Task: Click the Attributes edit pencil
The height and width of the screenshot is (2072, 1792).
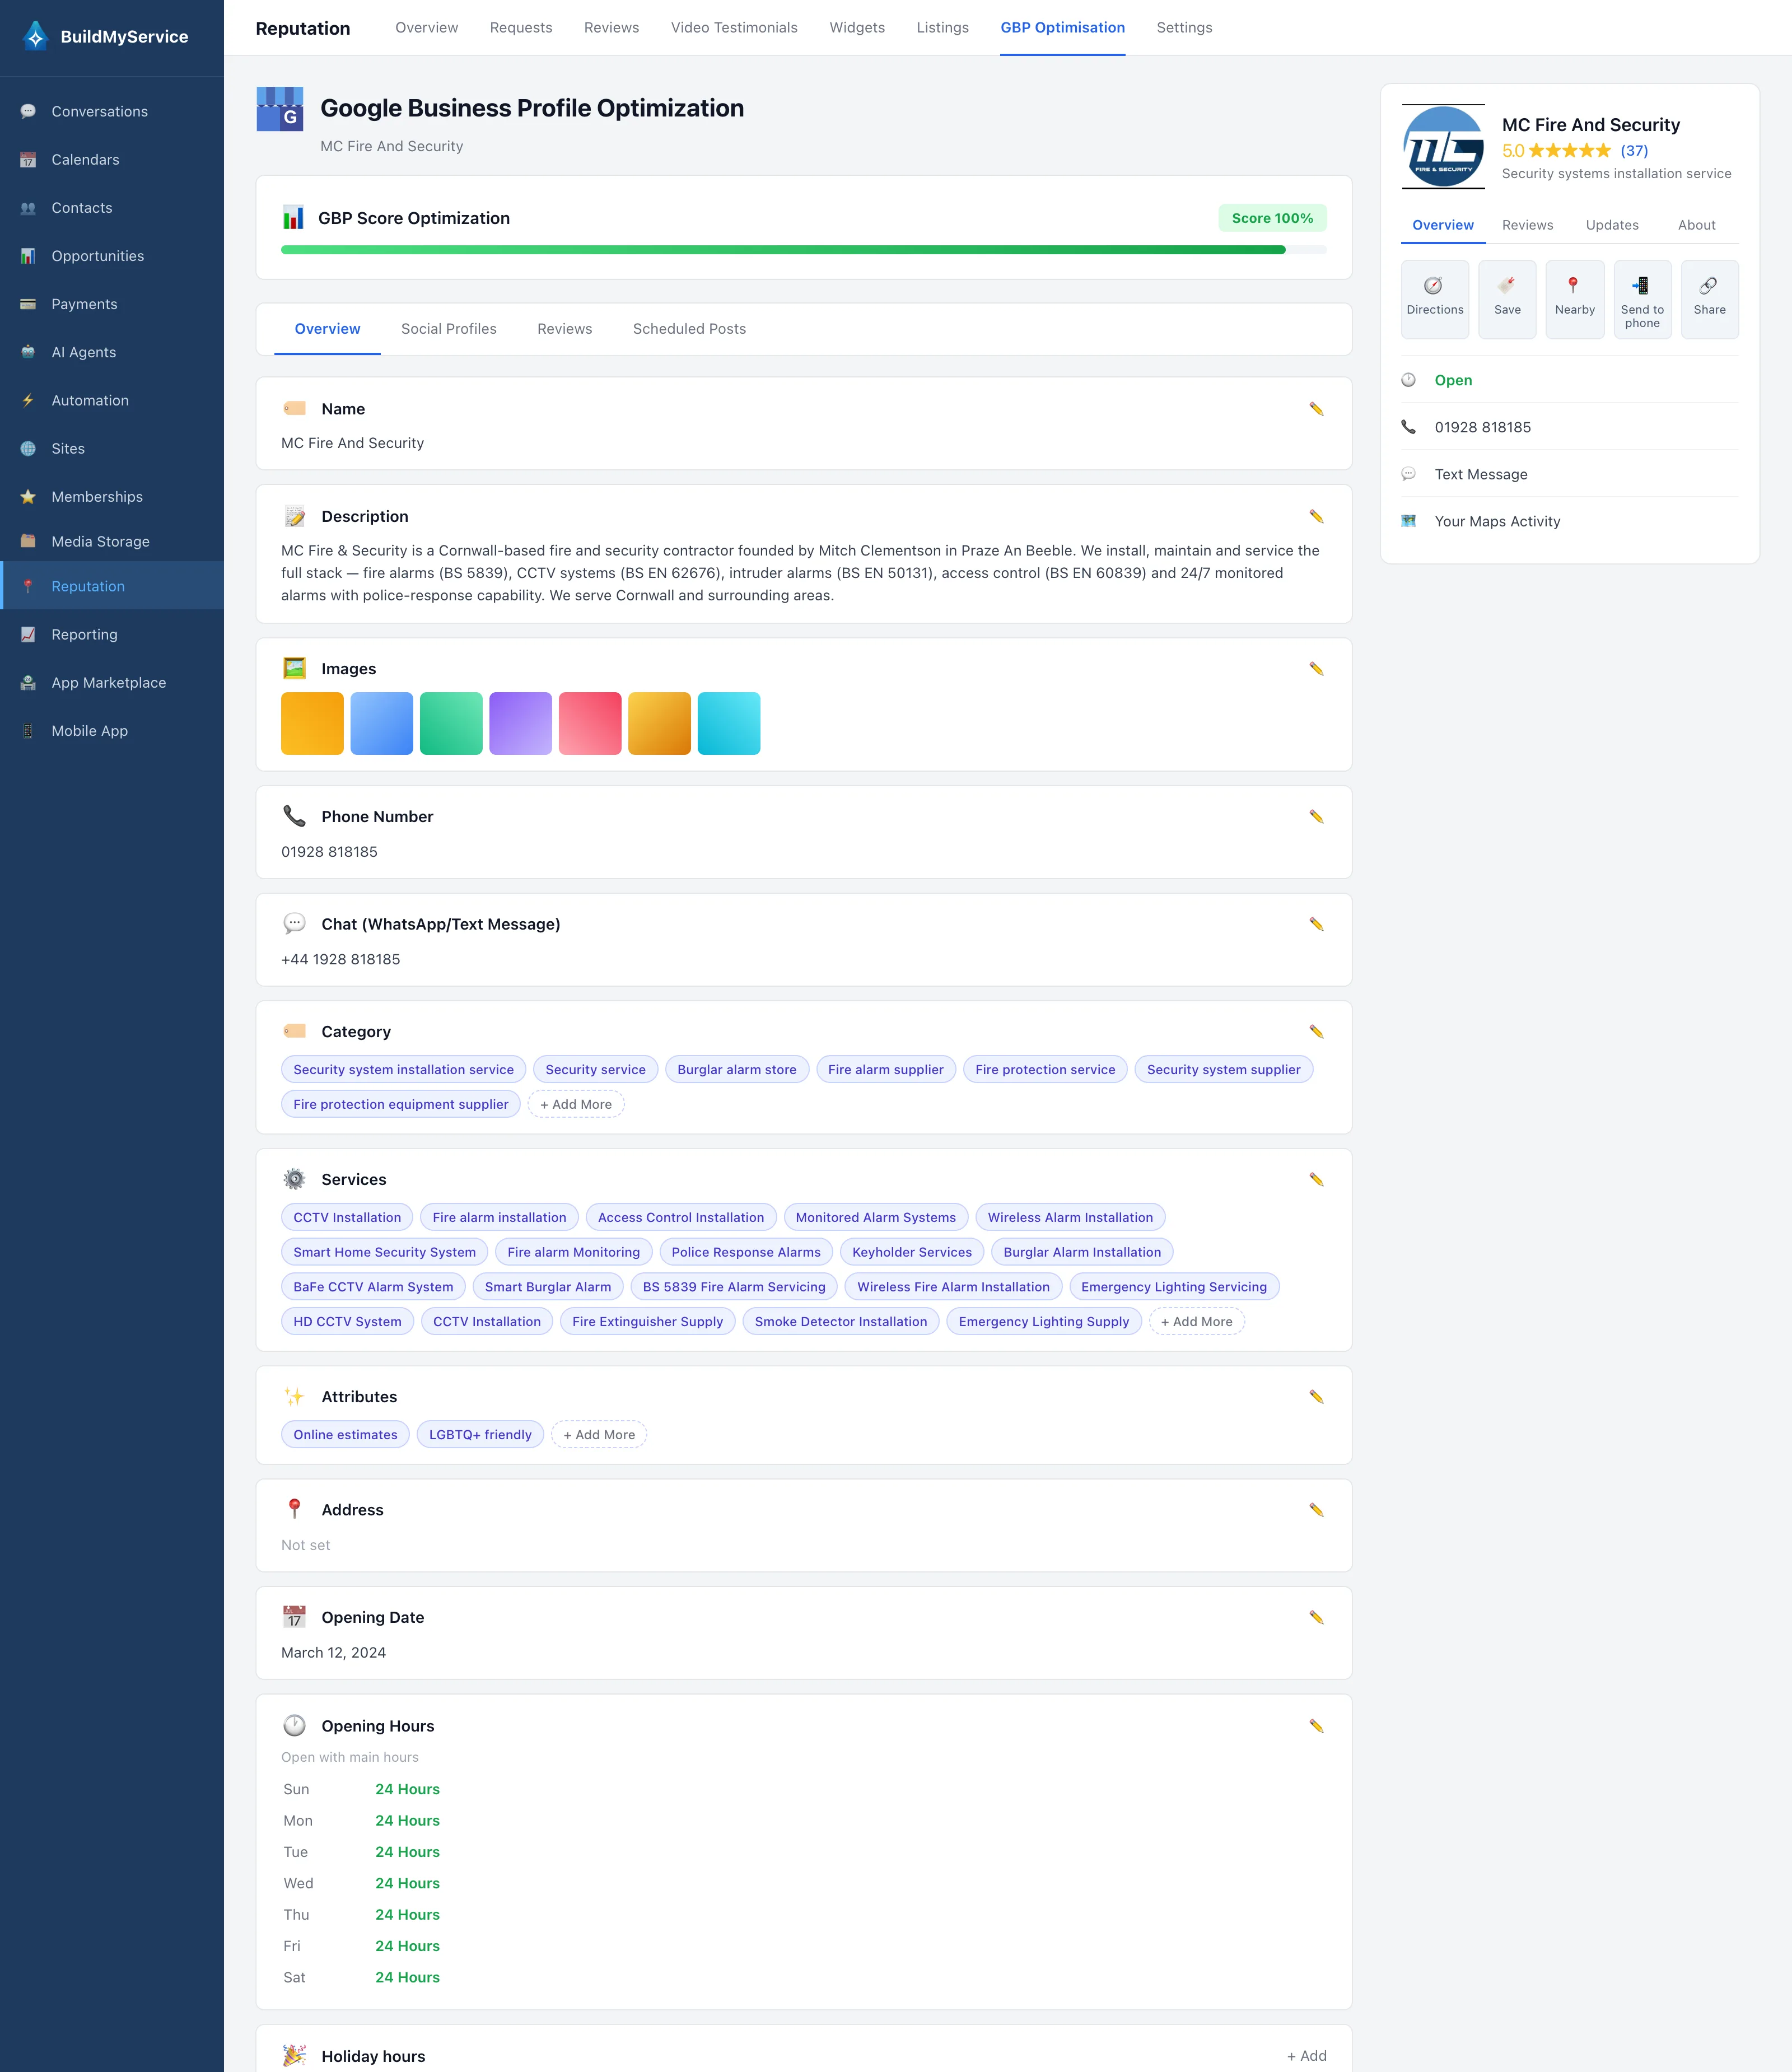Action: click(x=1316, y=1397)
